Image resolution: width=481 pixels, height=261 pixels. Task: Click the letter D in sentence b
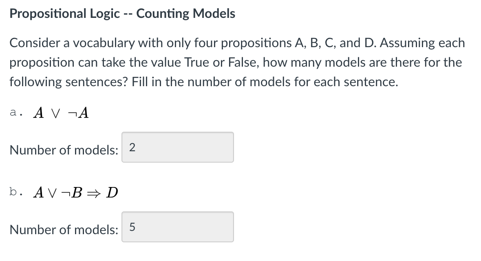point(112,192)
